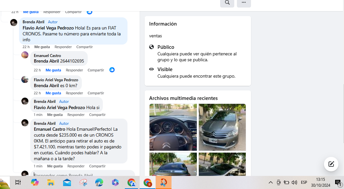Open the steering wheel dashboard photo thumbnail
344x189 pixels.
pos(173,127)
